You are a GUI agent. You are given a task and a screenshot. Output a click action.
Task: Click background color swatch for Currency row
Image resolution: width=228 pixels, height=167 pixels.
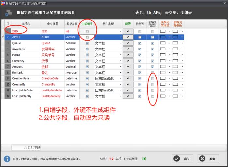175,61
